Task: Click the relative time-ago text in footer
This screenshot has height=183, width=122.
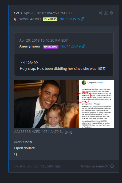Action: 38,166
